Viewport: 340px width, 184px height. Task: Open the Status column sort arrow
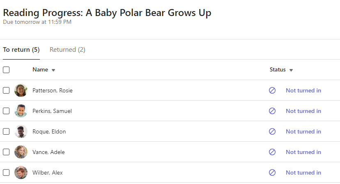click(x=291, y=70)
